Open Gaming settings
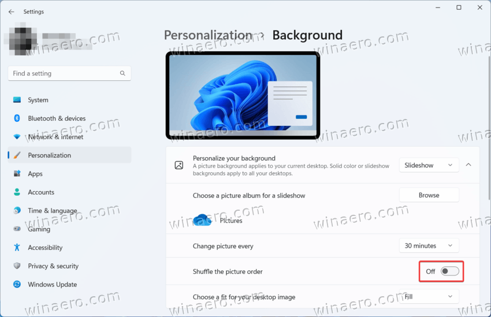The height and width of the screenshot is (317, 491). (x=69, y=229)
